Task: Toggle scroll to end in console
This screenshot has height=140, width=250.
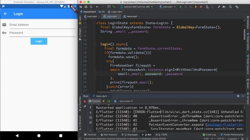Action: click(x=90, y=122)
